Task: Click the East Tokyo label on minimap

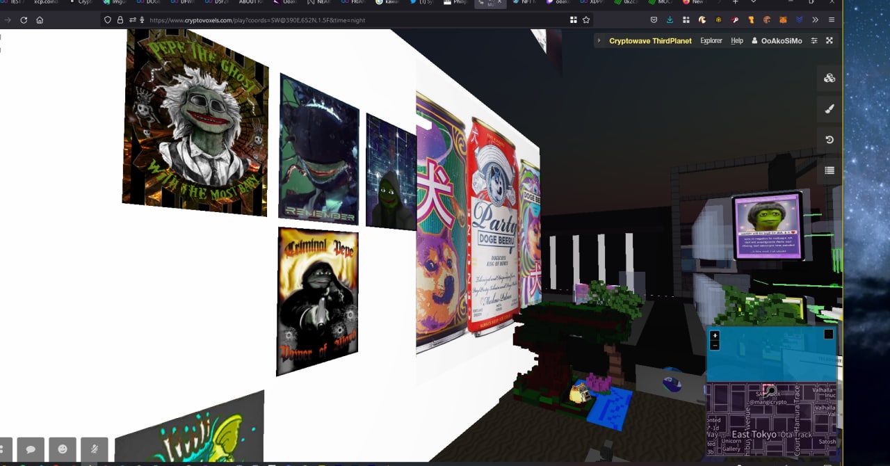Action: click(754, 434)
